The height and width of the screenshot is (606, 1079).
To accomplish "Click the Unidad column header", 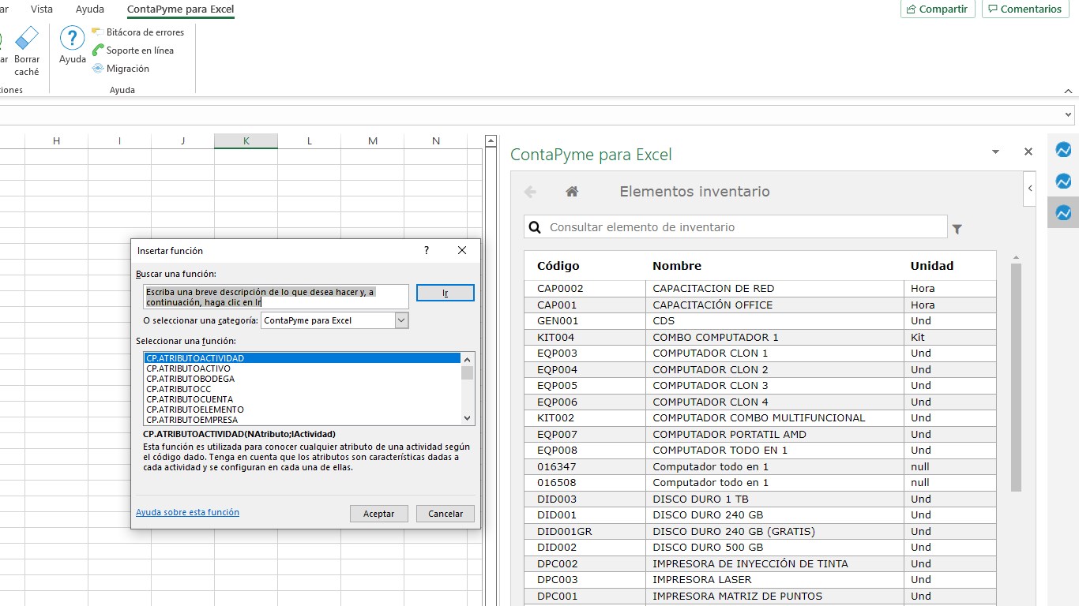I will click(932, 266).
